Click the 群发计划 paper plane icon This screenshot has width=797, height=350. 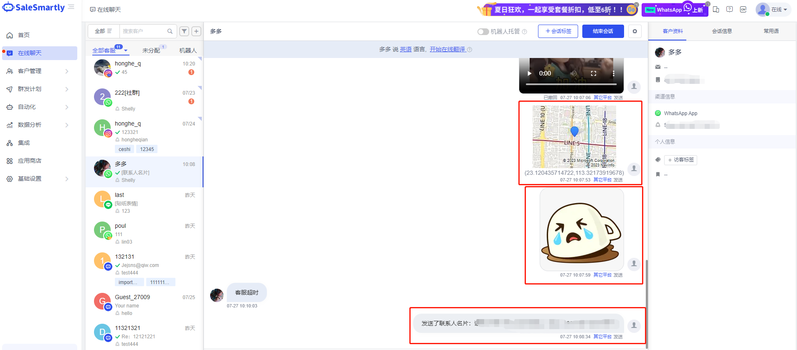coord(10,89)
